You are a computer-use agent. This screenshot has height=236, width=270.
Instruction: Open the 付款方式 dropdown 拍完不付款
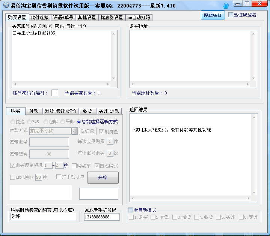tap(53, 131)
